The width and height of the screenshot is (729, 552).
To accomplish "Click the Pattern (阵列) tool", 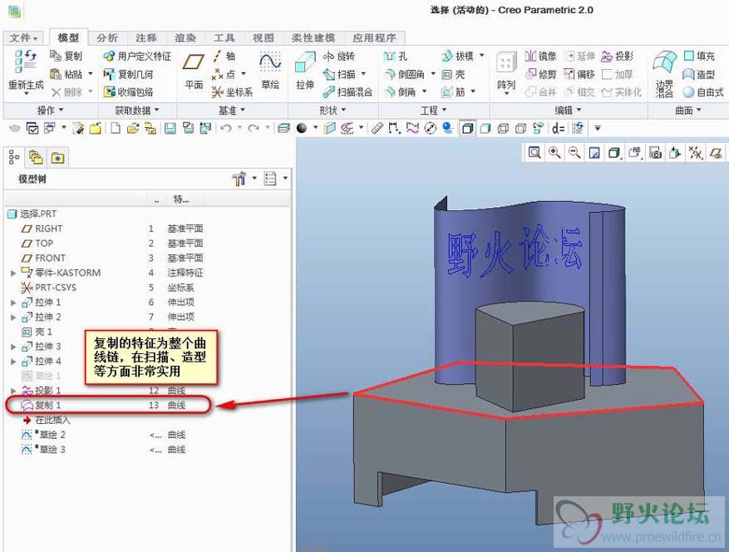I will pyautogui.click(x=506, y=71).
